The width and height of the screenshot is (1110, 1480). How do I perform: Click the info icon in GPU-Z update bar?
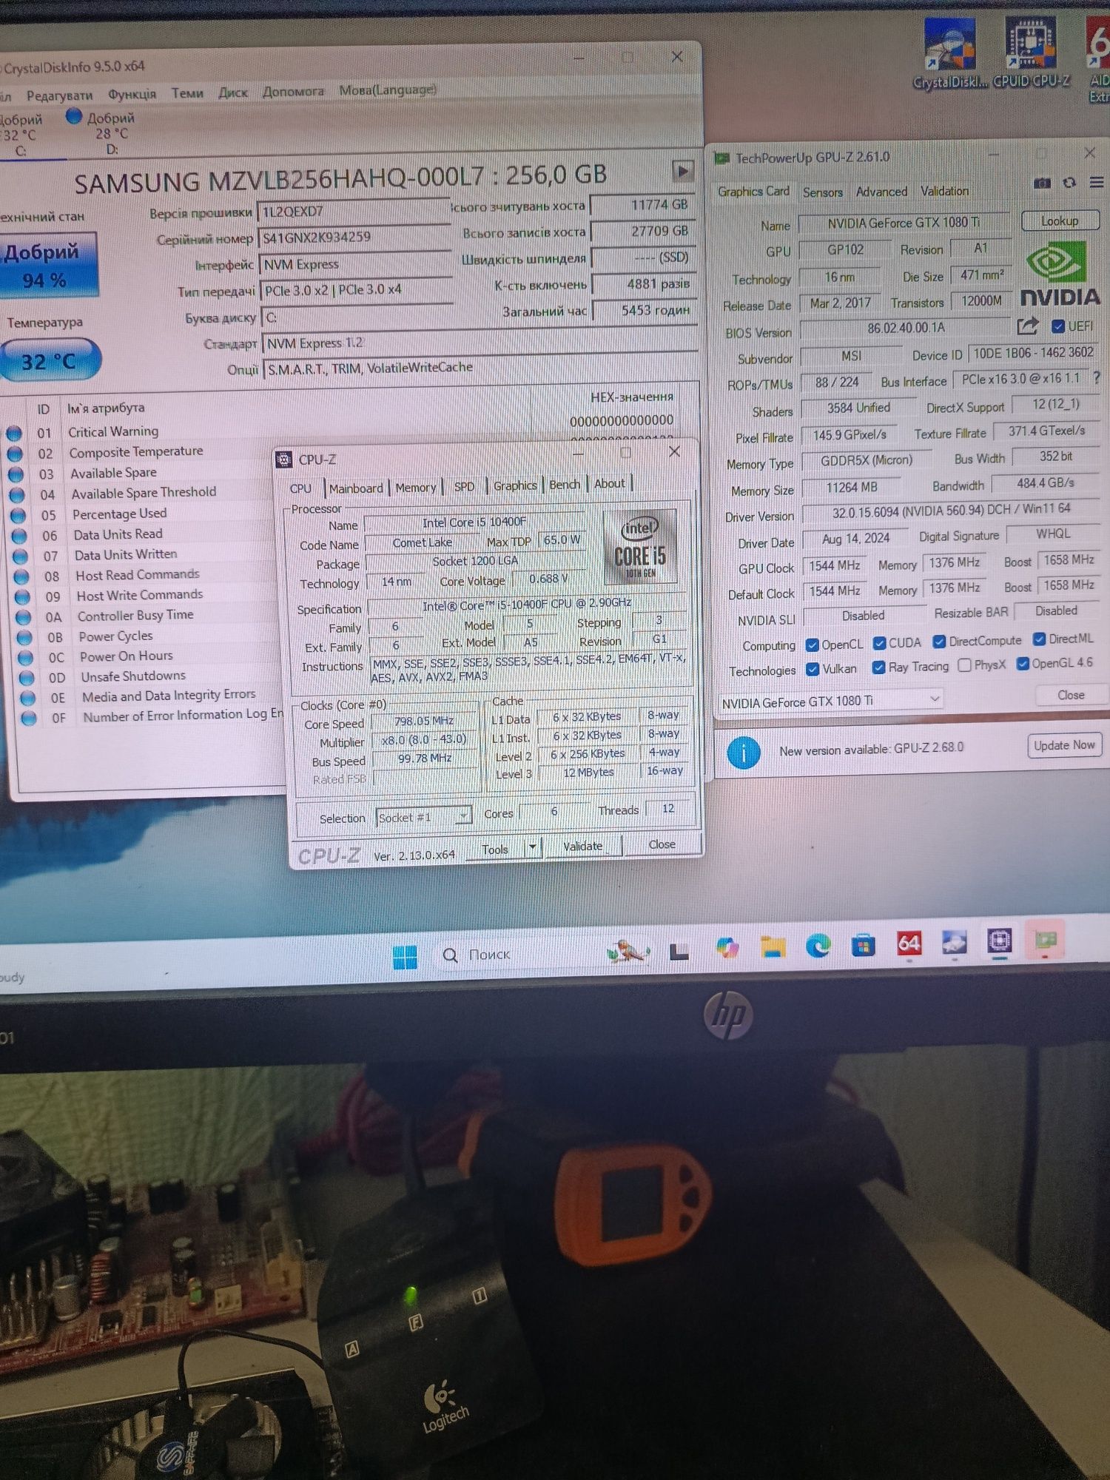(743, 753)
